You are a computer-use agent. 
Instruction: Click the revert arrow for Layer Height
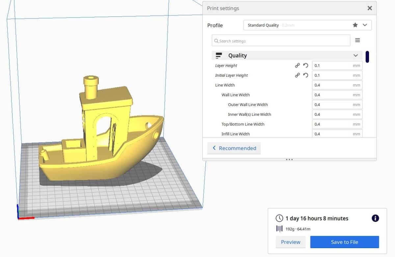coord(305,65)
